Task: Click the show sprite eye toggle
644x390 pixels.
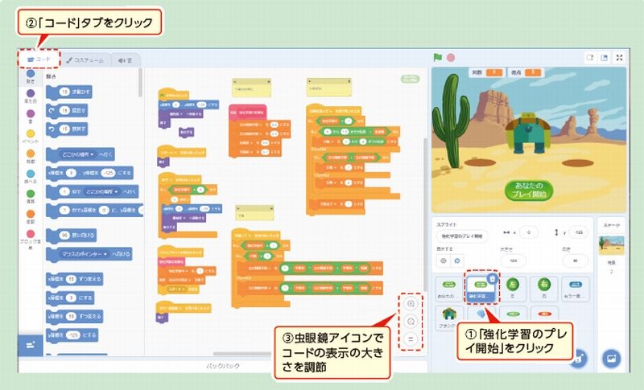Action: (x=443, y=261)
